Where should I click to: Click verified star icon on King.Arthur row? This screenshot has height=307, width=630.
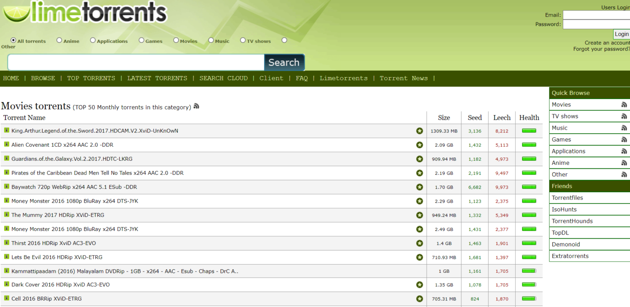pyautogui.click(x=419, y=131)
